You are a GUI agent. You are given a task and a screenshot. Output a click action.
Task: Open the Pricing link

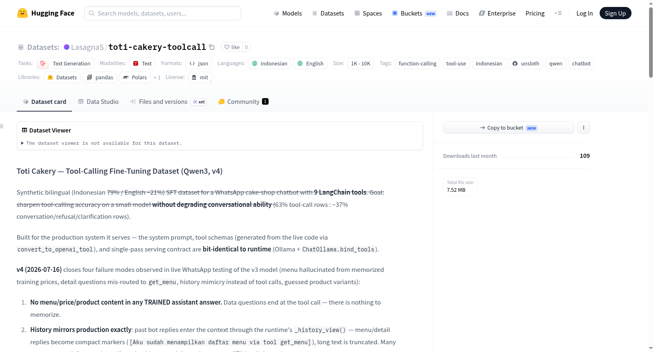click(x=535, y=13)
